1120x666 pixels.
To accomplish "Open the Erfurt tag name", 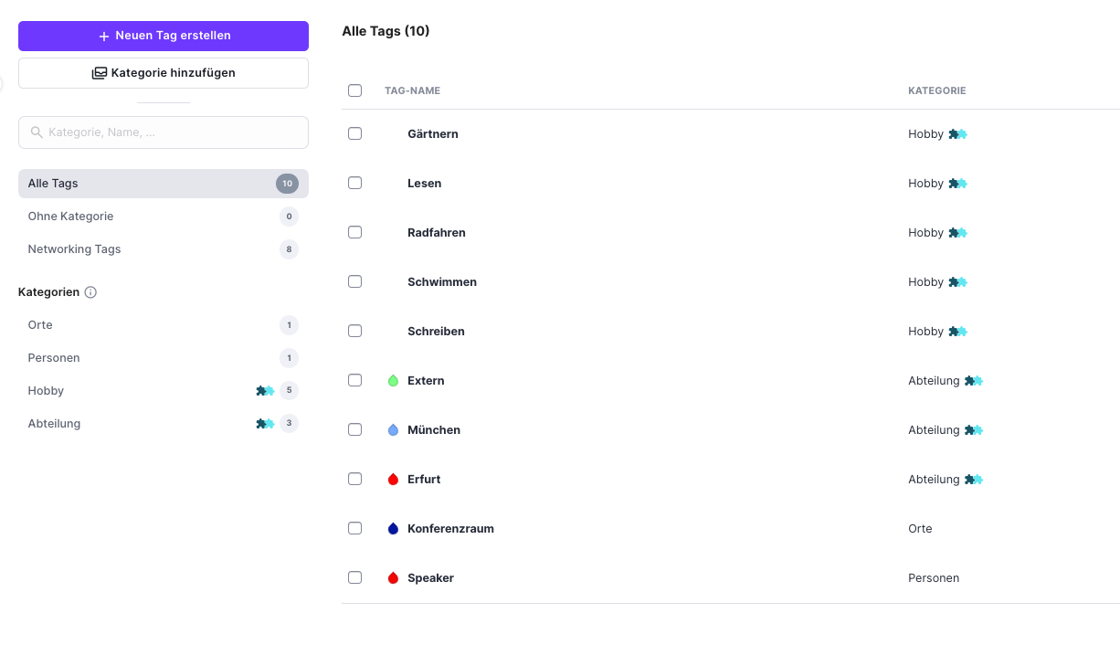I will pyautogui.click(x=424, y=480).
